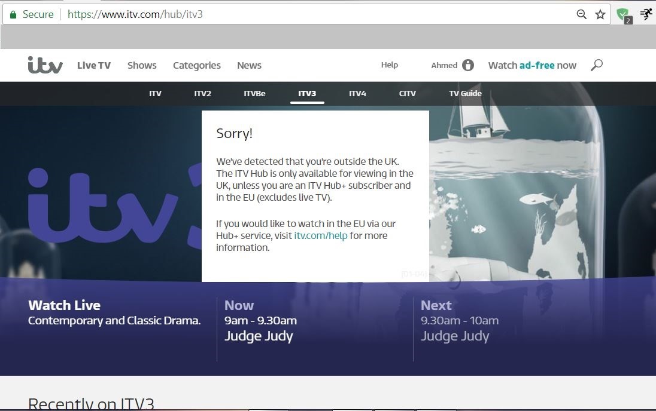Open the Categories menu
656x411 pixels.
tap(197, 66)
